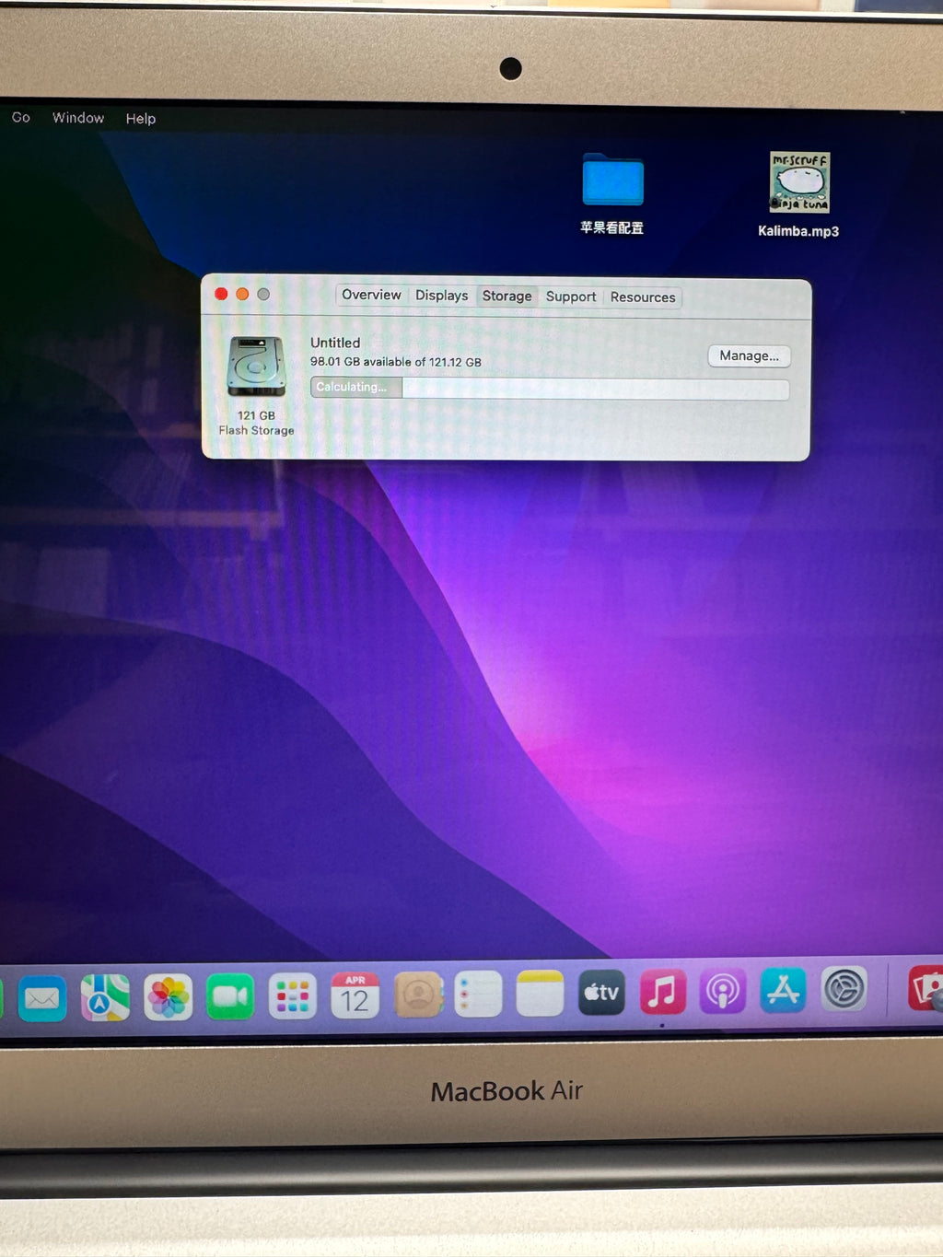This screenshot has width=943, height=1257.
Task: Open Podcasts app in the Dock
Action: coord(723,991)
